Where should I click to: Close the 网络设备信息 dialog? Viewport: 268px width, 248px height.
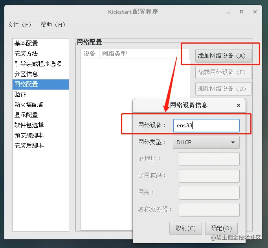pos(239,105)
